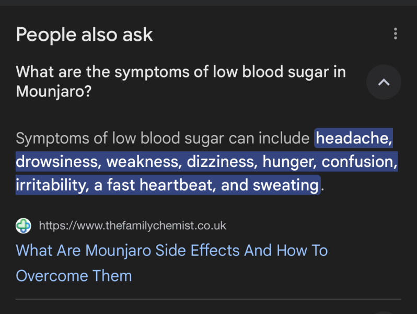Click the question text about low blood sugar

181,72
